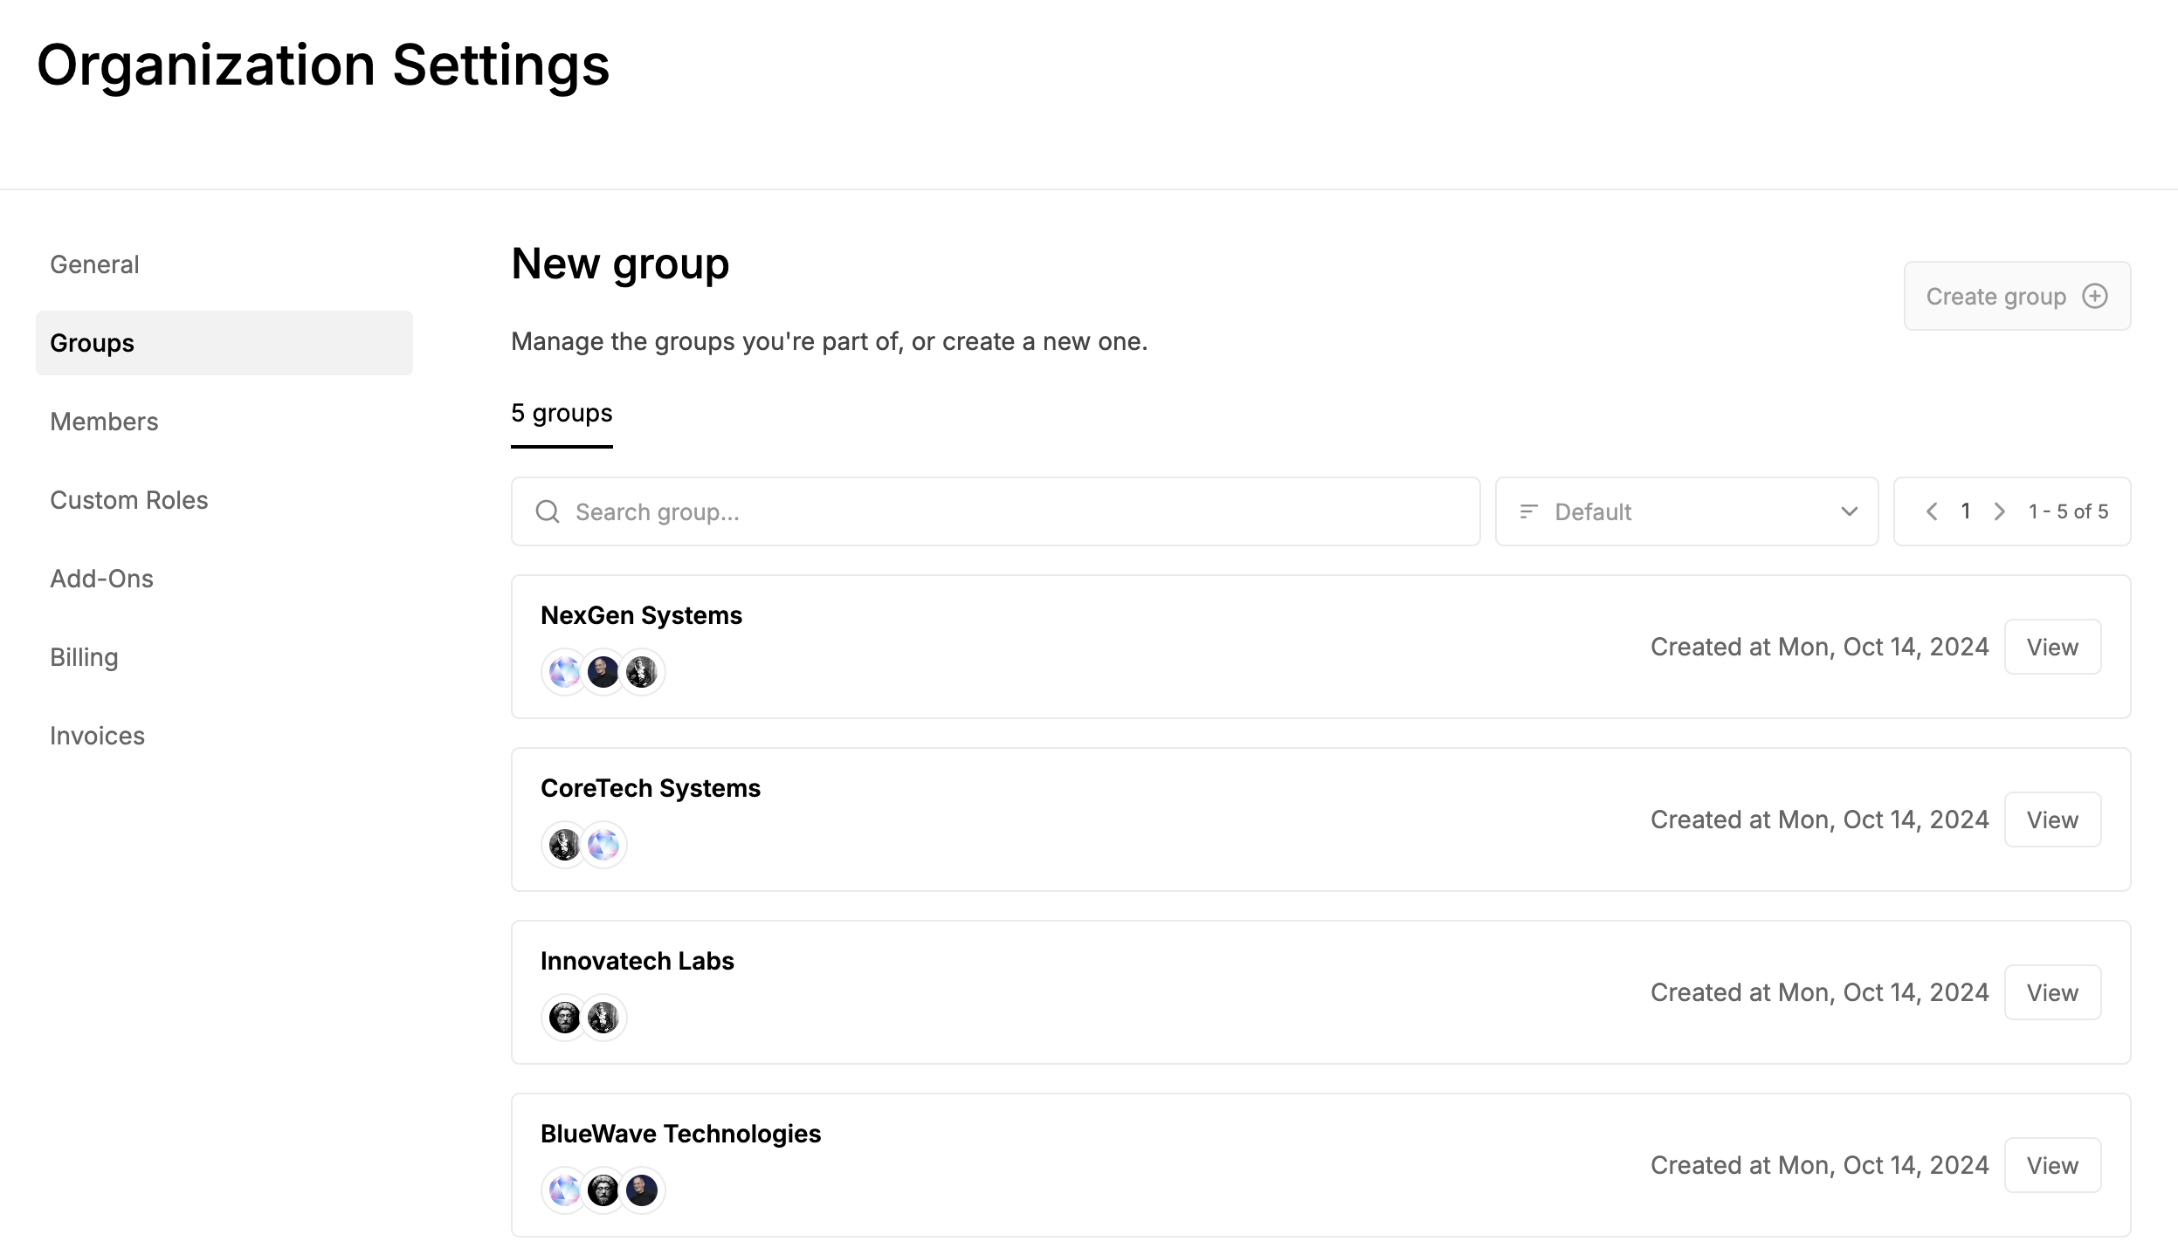Click first avatar in NexGen Systems
The image size is (2178, 1255).
point(565,672)
